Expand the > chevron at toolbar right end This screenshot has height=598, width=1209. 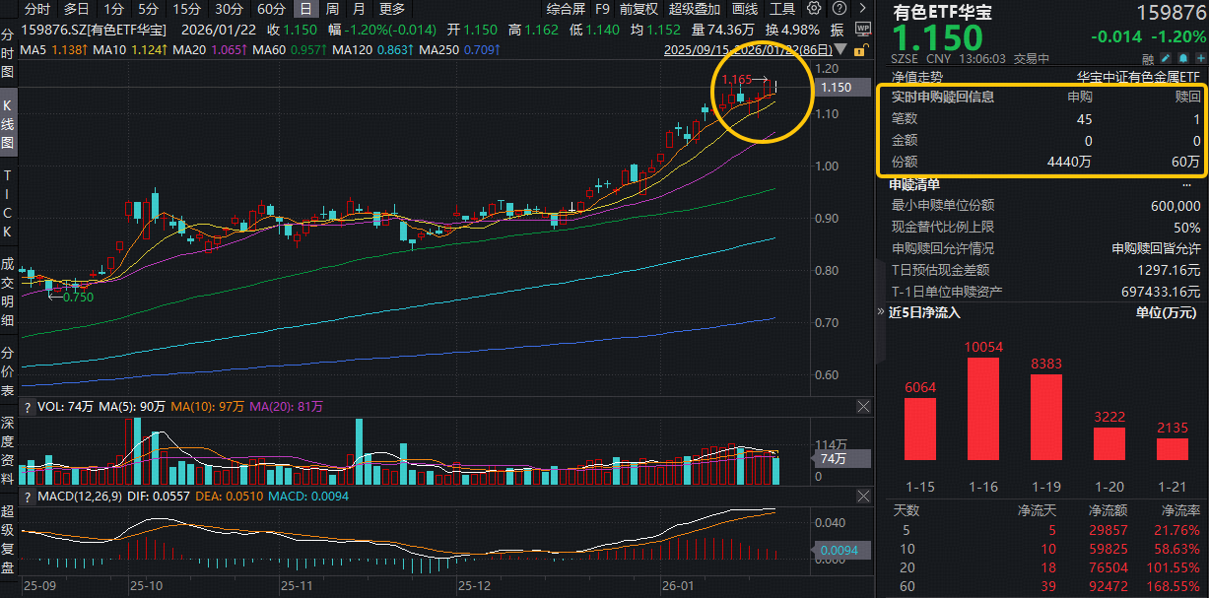[x=863, y=8]
